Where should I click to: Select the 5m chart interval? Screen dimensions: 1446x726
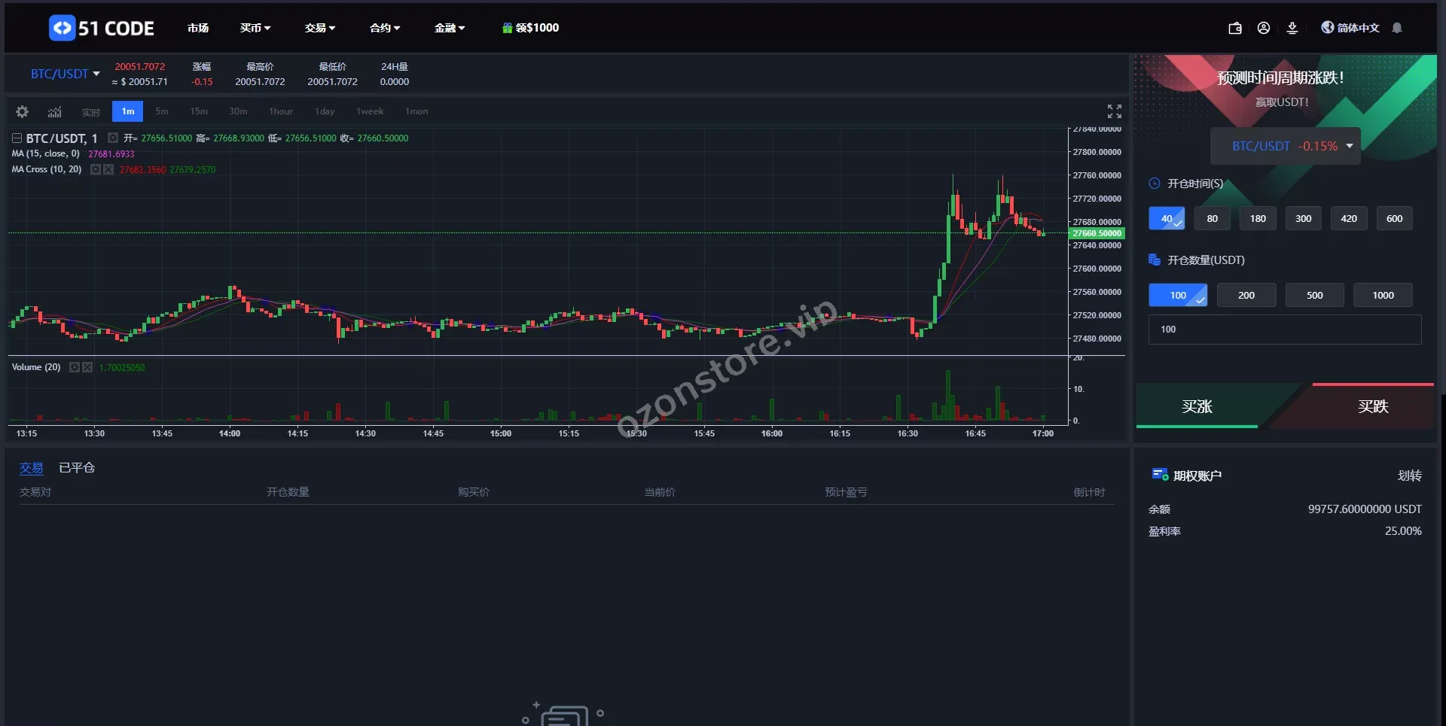tap(162, 111)
